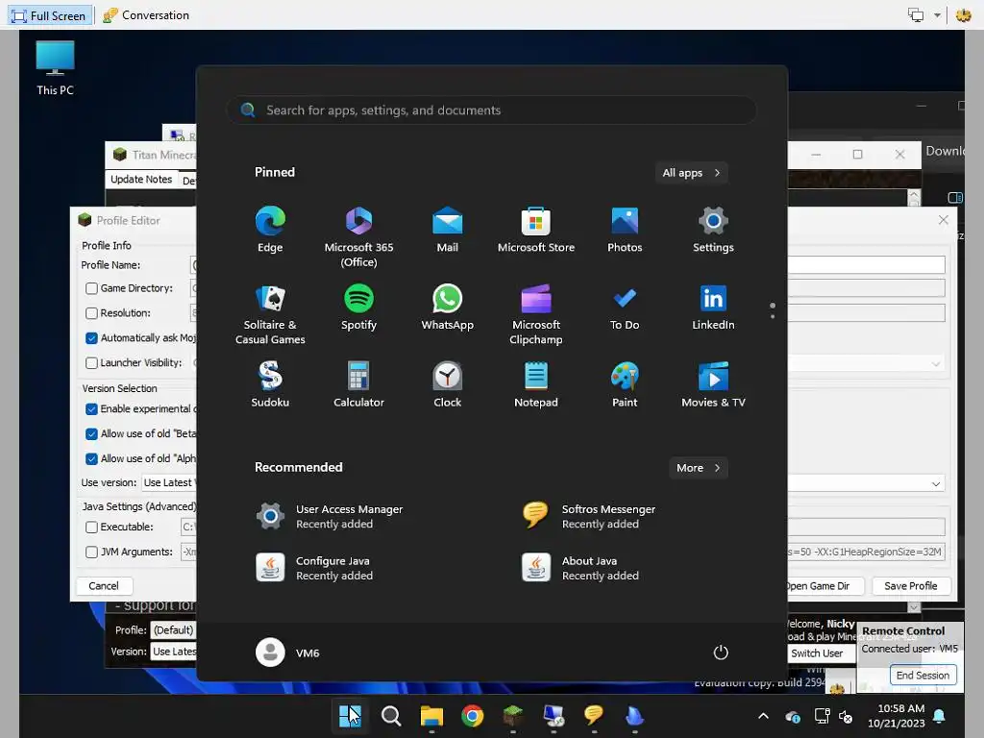Open the VM6 user account menu

pyautogui.click(x=288, y=652)
